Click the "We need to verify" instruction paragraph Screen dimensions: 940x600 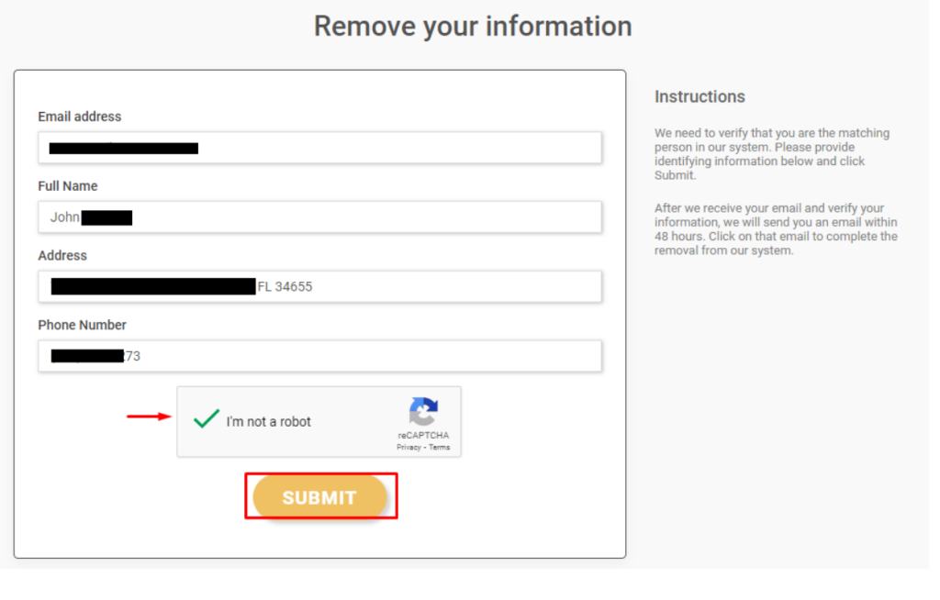click(x=772, y=154)
